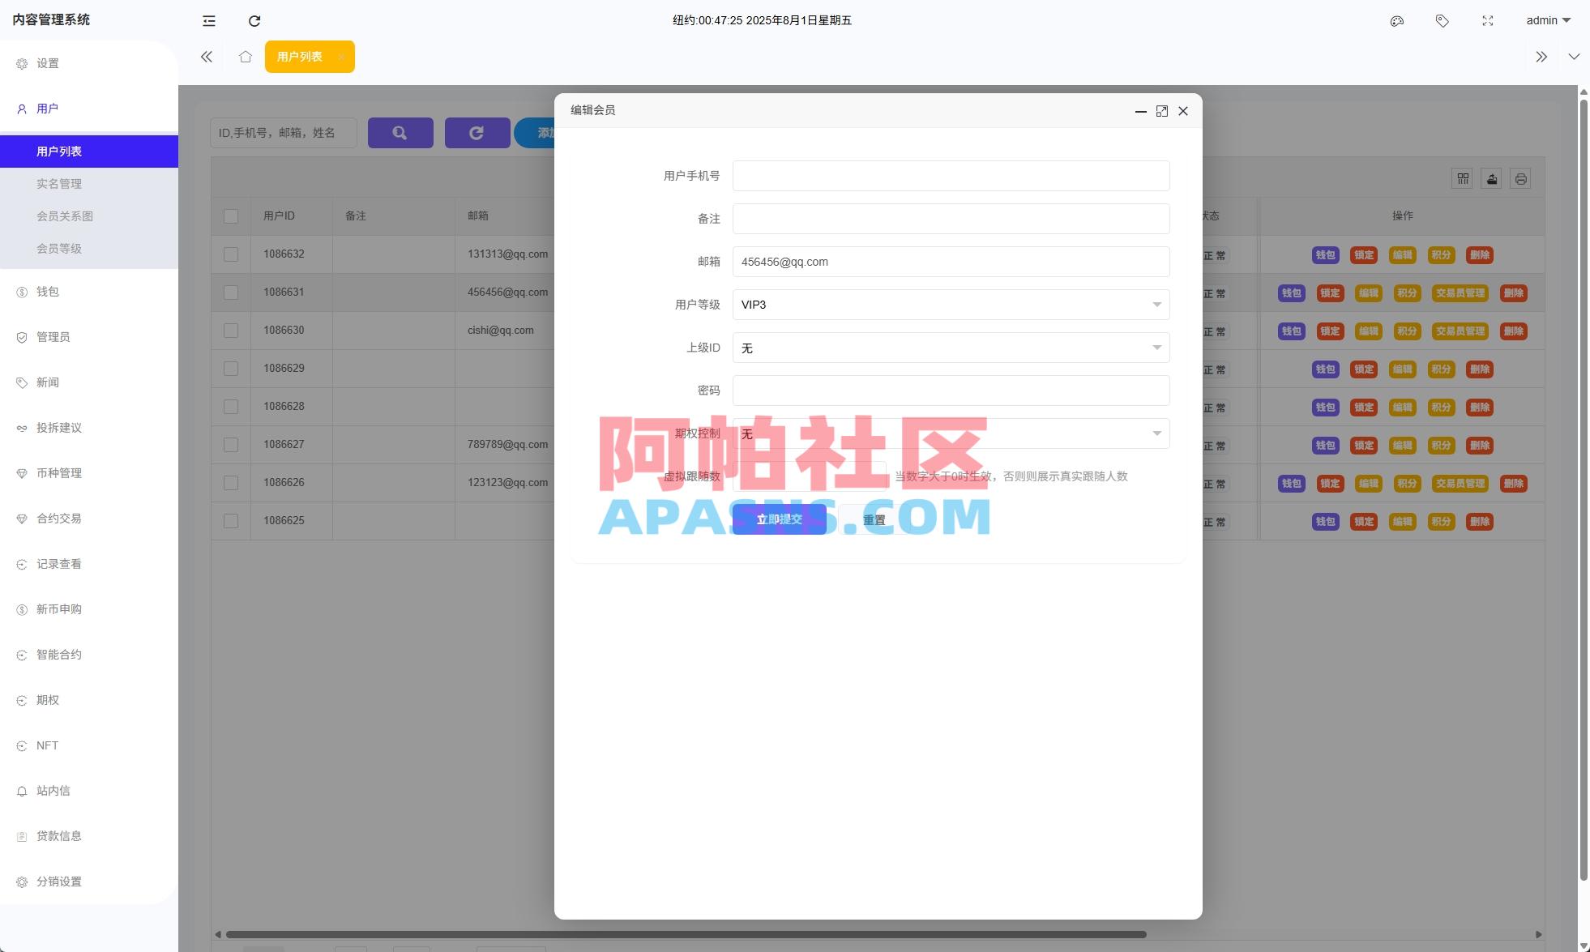Image resolution: width=1590 pixels, height=952 pixels.
Task: Close the 用户列表 tab
Action: (x=341, y=57)
